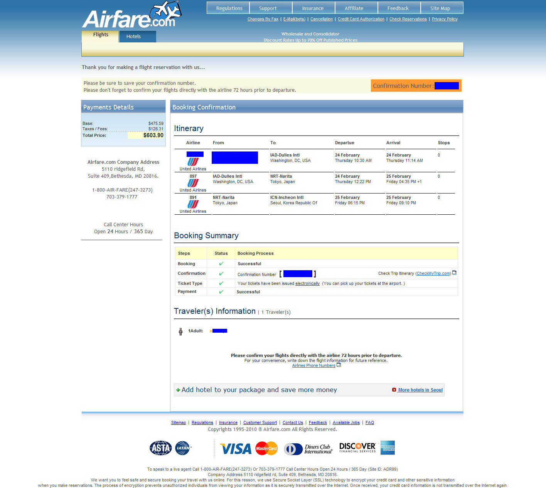The image size is (546, 488).
Task: Click the green check beside Ticket Type
Action: (x=221, y=283)
